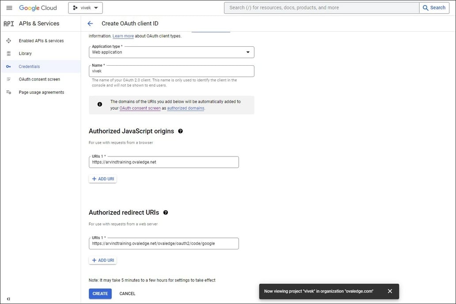Click the APIs & Services heading
Screen dimensions: 456x304
coord(39,23)
